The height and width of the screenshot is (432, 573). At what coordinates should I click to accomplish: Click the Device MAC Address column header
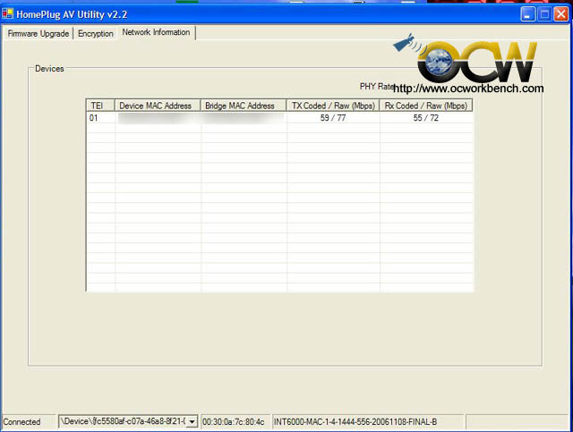(x=158, y=106)
